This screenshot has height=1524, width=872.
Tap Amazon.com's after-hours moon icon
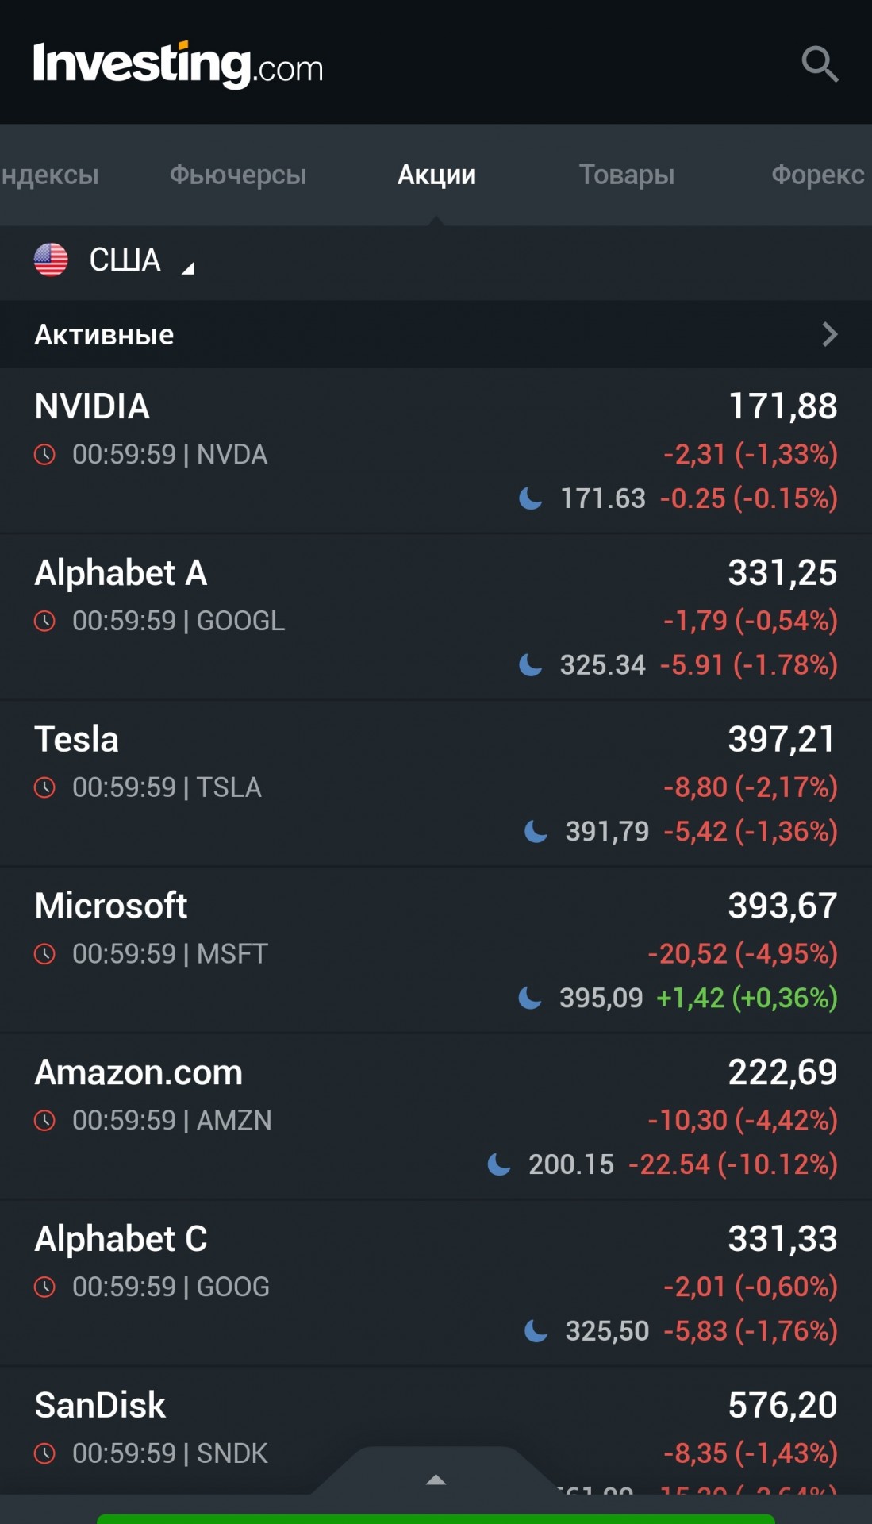(499, 1164)
